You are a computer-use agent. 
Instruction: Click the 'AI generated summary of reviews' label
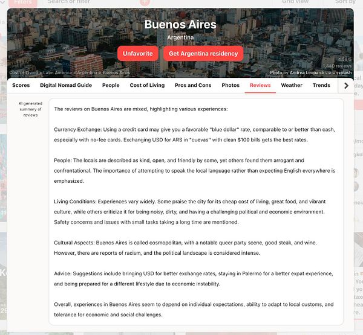30,109
